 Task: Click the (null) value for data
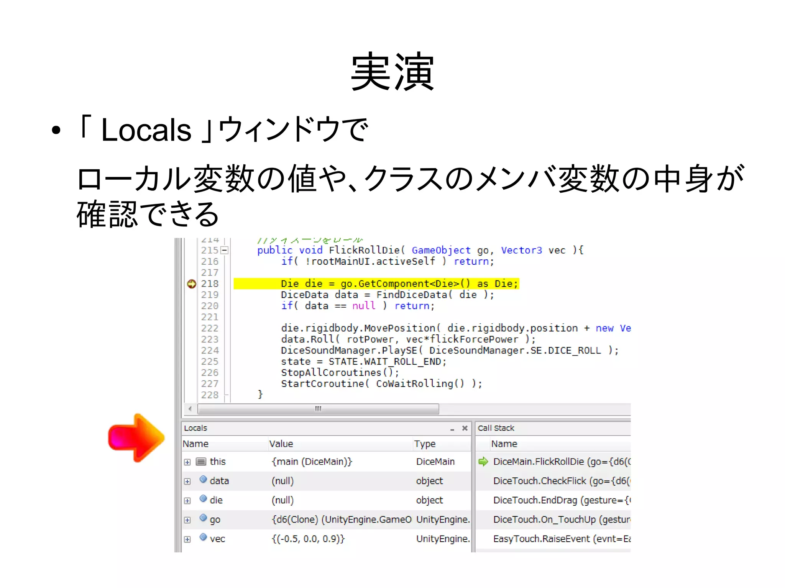click(282, 481)
